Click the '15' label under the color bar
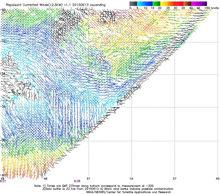The image size is (220, 194). [x=153, y=8]
